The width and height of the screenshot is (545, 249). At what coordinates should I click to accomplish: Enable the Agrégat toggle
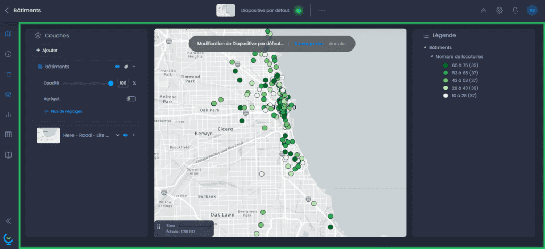(x=131, y=99)
